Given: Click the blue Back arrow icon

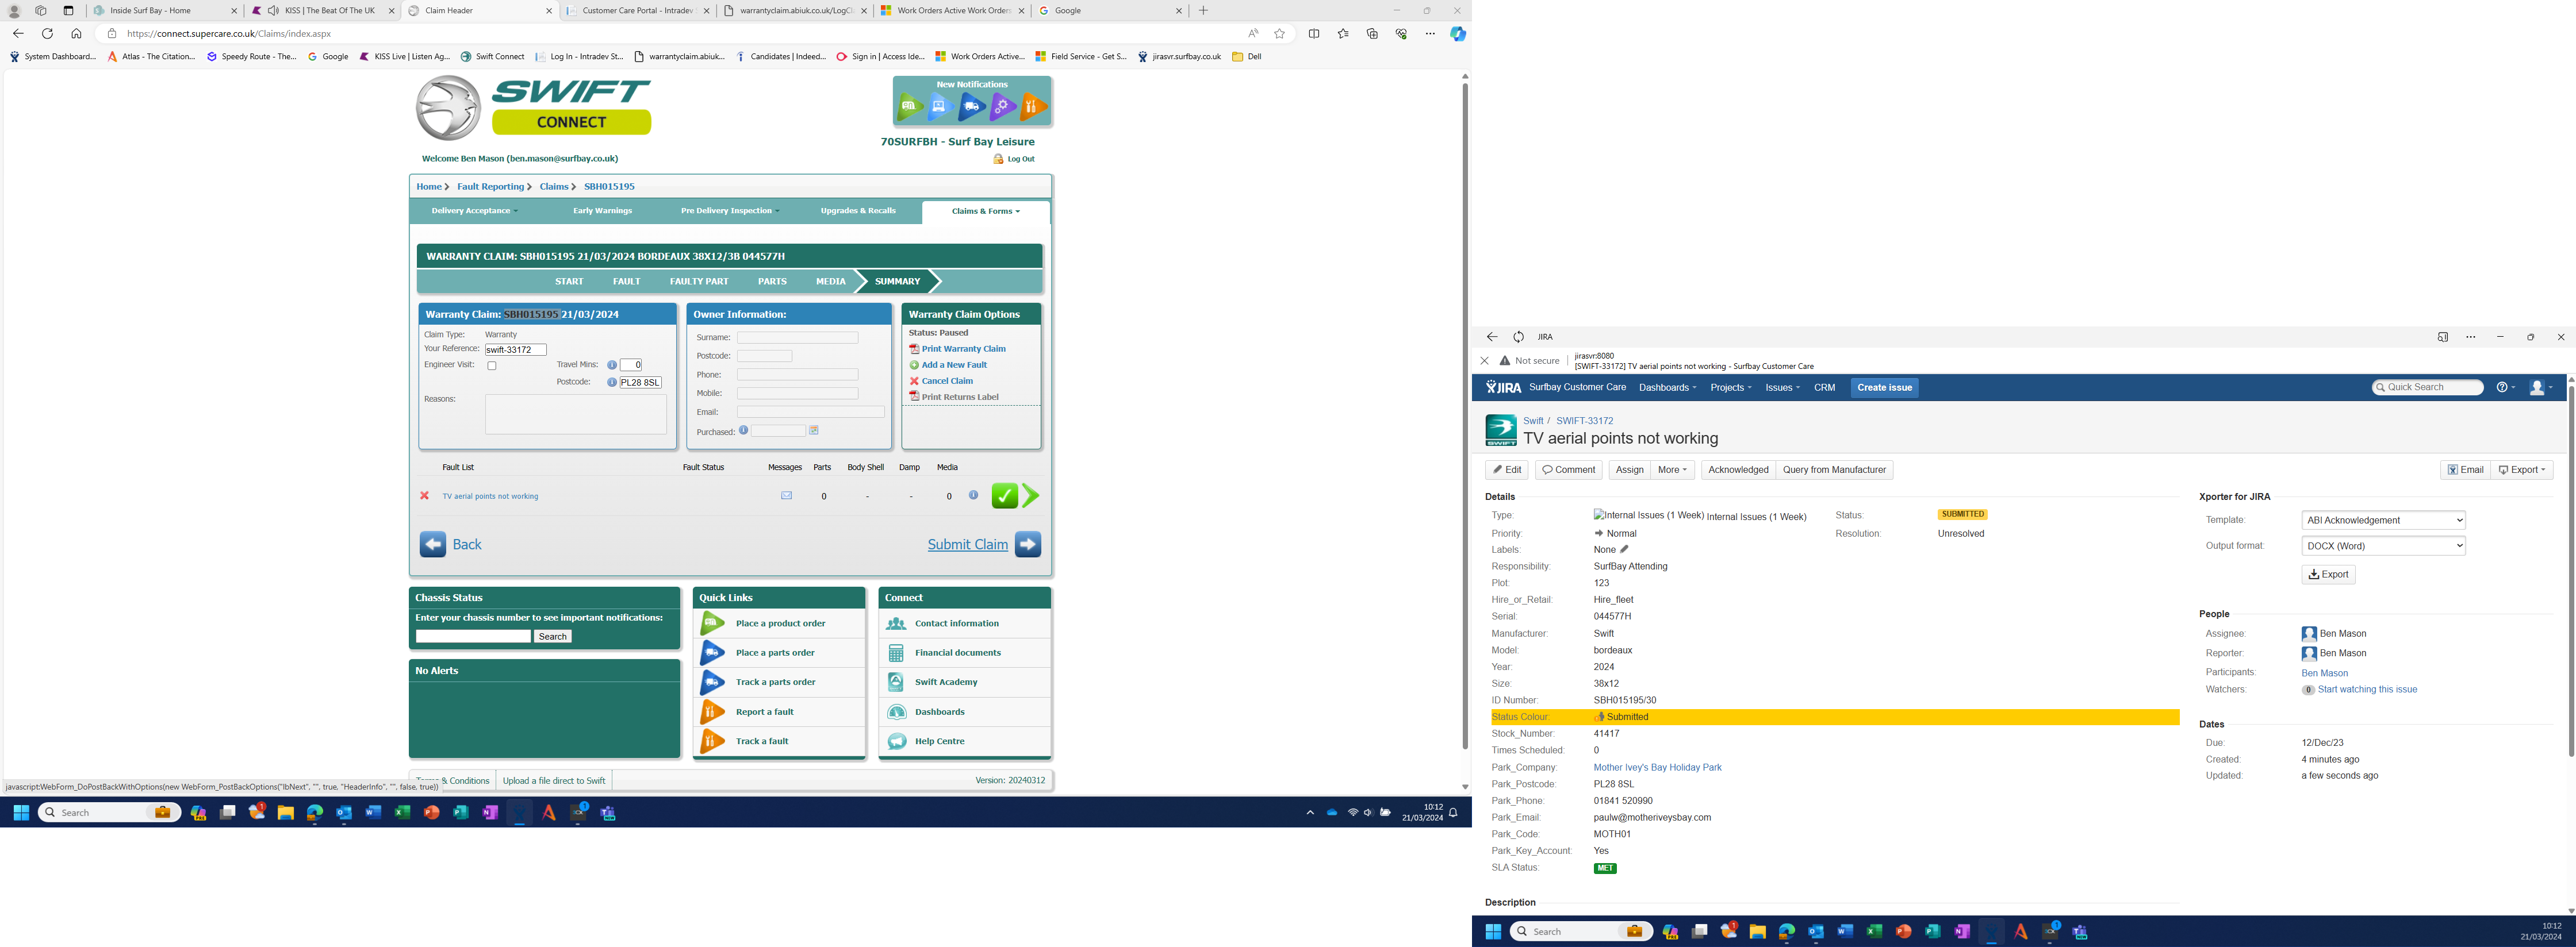Looking at the screenshot, I should coord(432,544).
